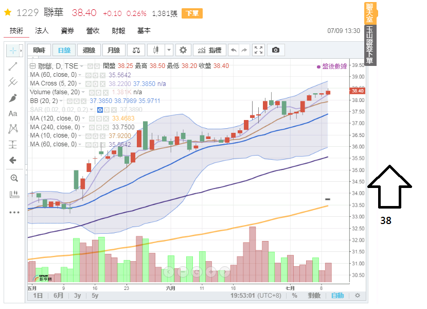Image resolution: width=427 pixels, height=309 pixels.
Task: Toggle visibility of SAR indicator
Action: pyautogui.click(x=100, y=110)
